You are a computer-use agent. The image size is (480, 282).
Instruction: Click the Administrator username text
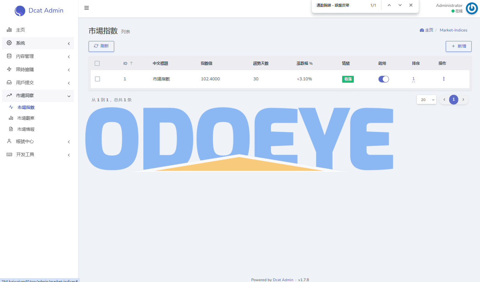[x=449, y=5]
